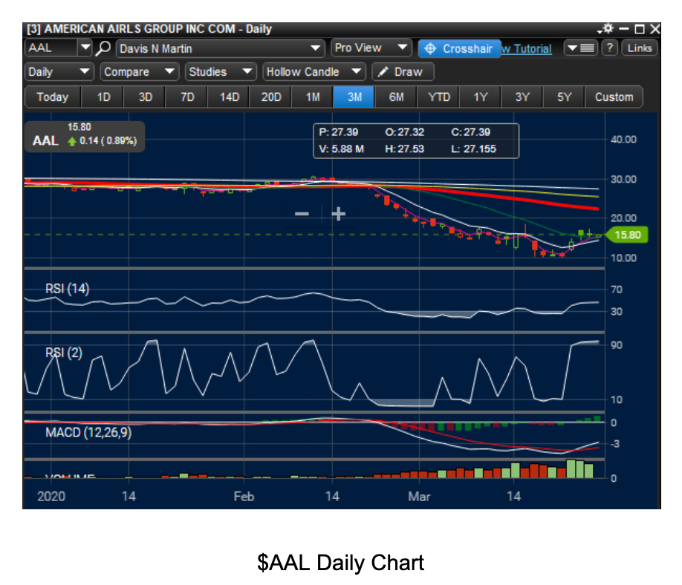Select the 14D time range tab
The height and width of the screenshot is (585, 682).
click(x=230, y=97)
